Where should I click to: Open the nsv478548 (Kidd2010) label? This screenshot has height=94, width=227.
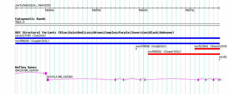click(151, 46)
